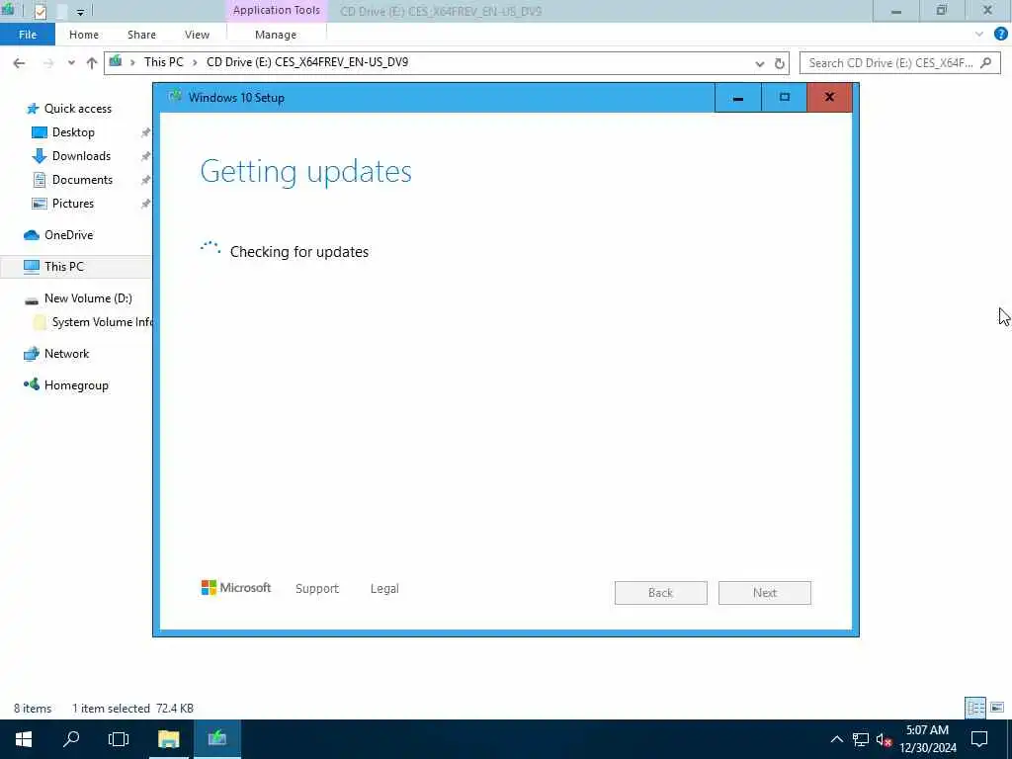The image size is (1012, 759).
Task: Open Desktop in Quick access
Action: (73, 132)
